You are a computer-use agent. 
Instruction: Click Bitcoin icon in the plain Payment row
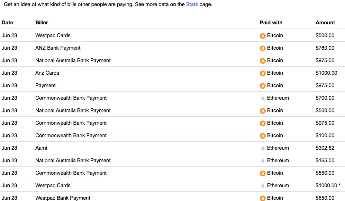(x=262, y=86)
